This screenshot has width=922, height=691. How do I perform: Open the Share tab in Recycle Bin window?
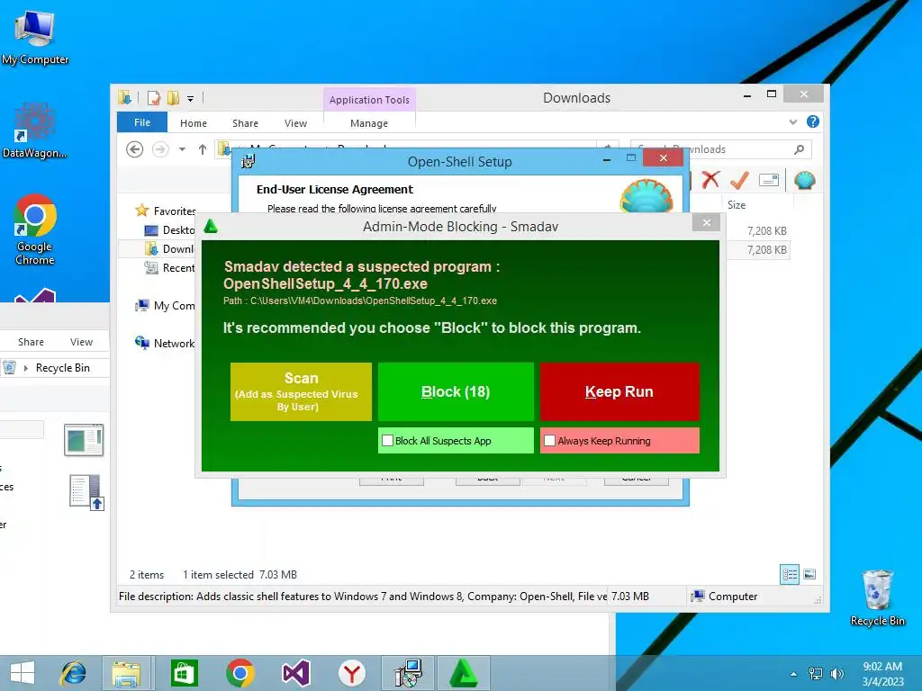click(x=31, y=342)
